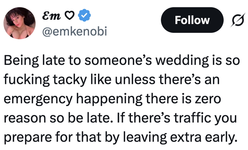The width and height of the screenshot is (248, 150).
Task: Open the @emkenobi handle link
Action: click(75, 31)
